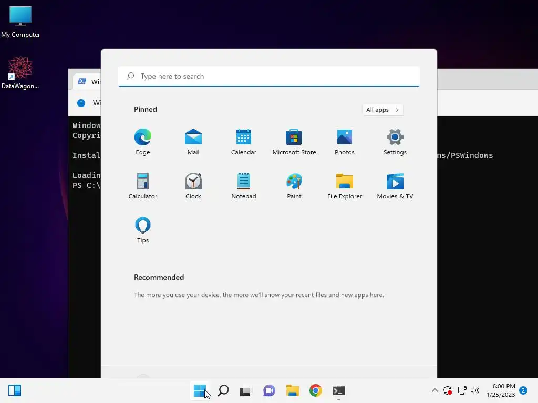Screen dimensions: 538x403
Task: Open Microsoft Store
Action: pyautogui.click(x=294, y=142)
